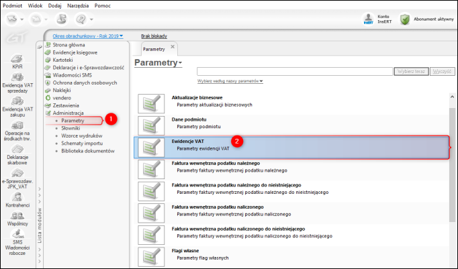This screenshot has height=269, width=458.
Task: Select Zestawienia tree item
Action: click(x=66, y=105)
